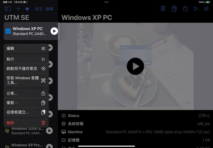Click the trash icon in top toolbar

[x=163, y=9]
